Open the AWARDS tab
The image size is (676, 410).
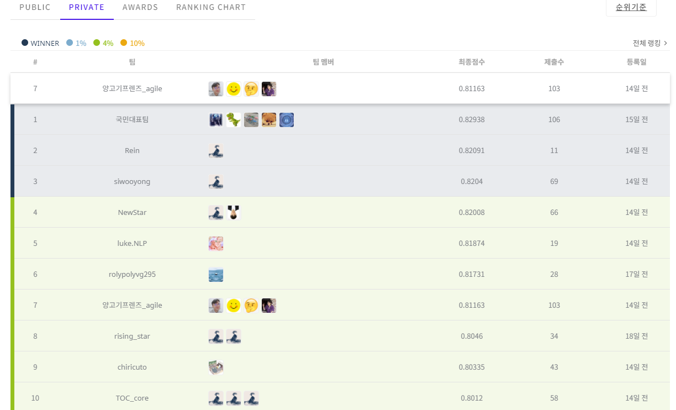140,7
